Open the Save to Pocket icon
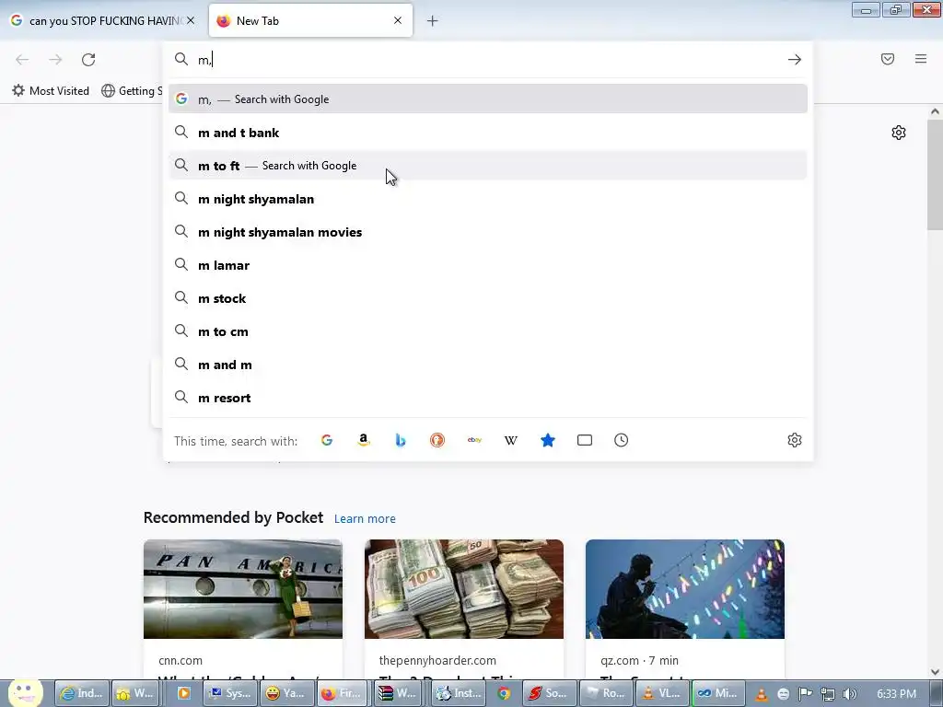Screen dimensions: 943x707 tap(888, 59)
